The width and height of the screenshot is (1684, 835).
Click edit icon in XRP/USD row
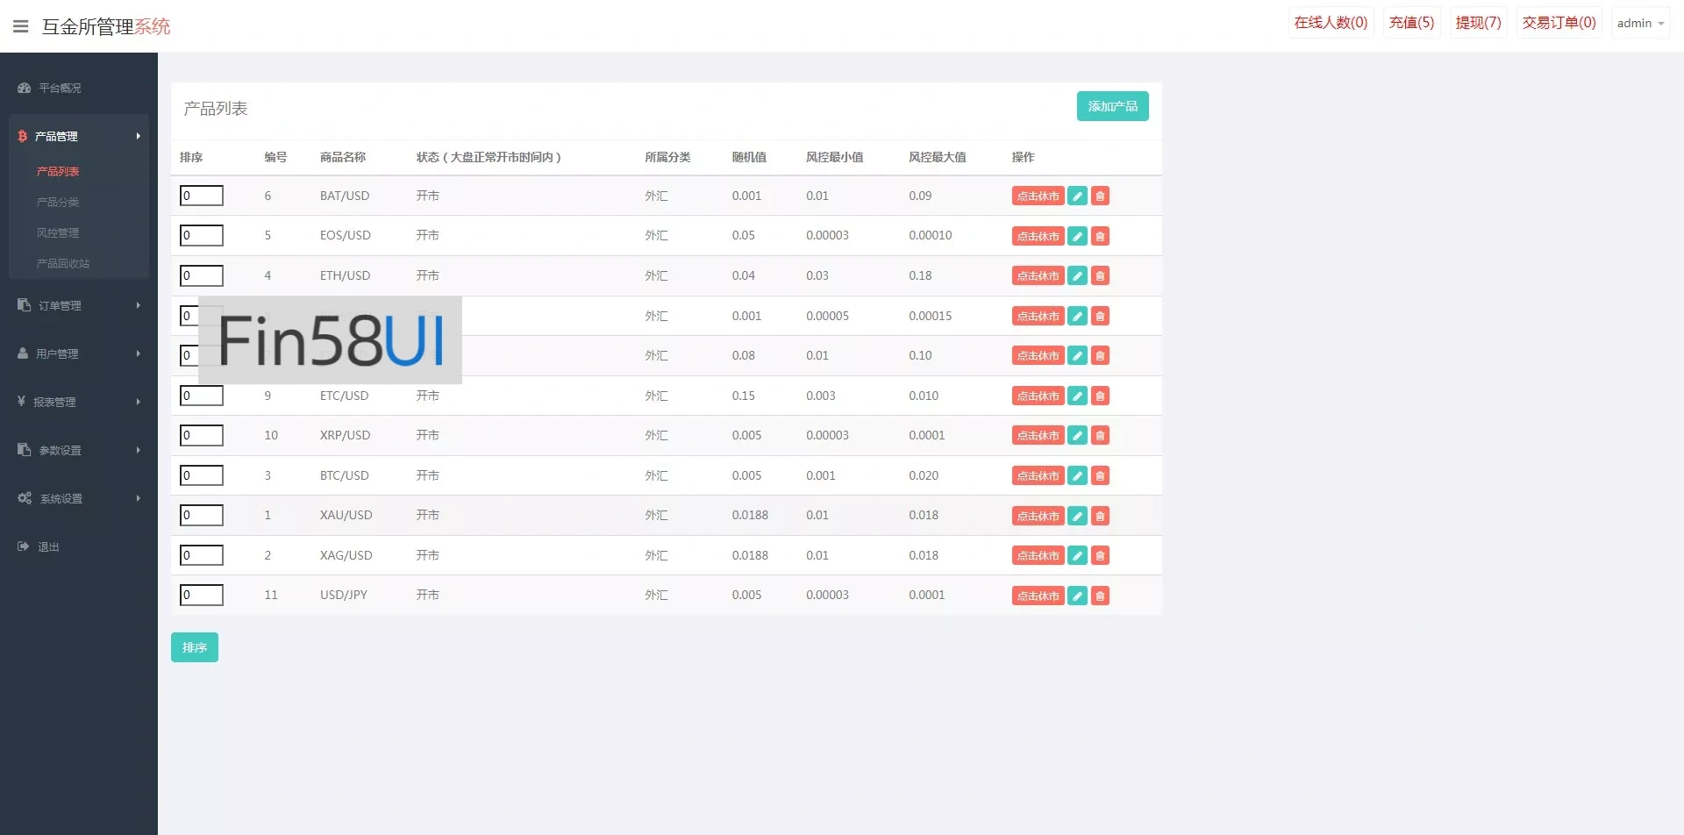[1077, 436]
